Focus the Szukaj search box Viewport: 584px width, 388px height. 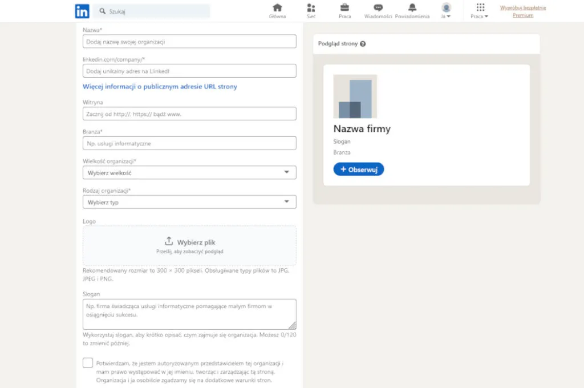[152, 11]
